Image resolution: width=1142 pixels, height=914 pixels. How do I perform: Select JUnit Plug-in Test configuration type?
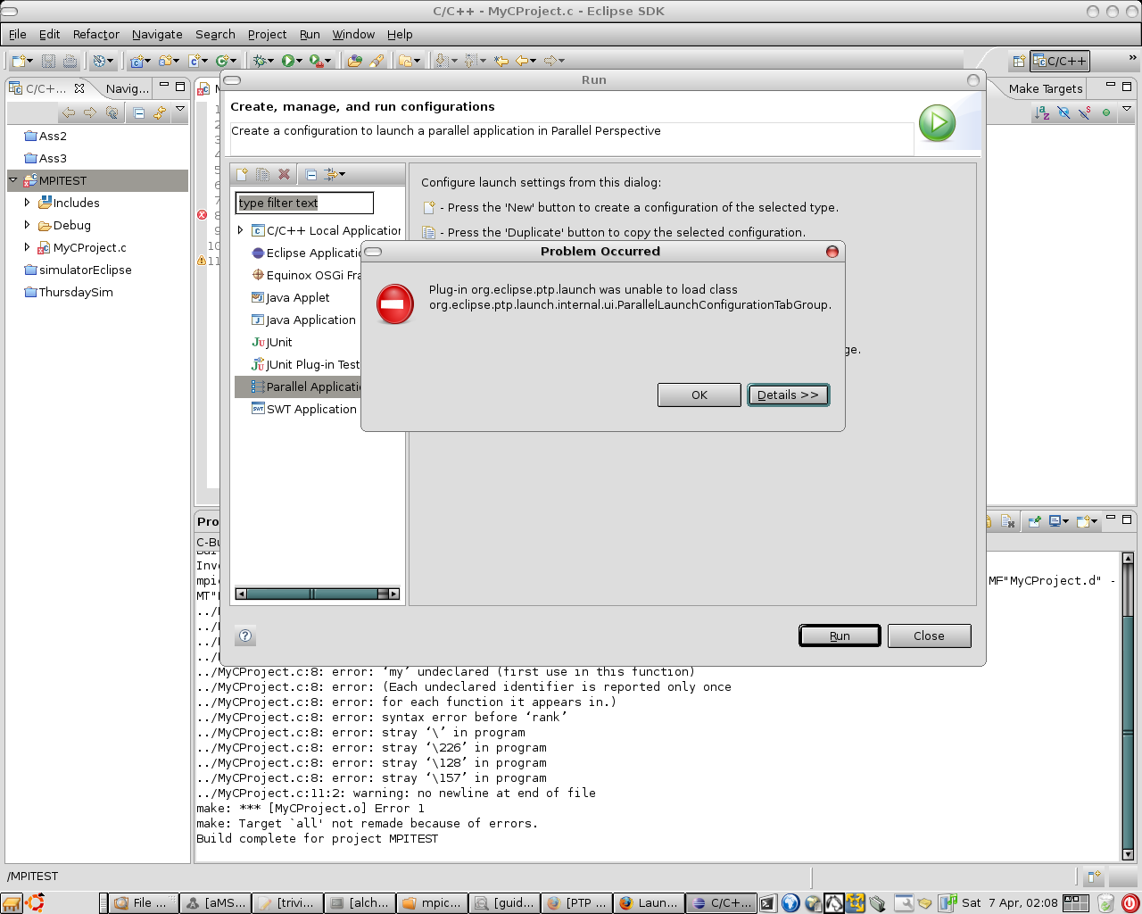[x=306, y=364]
